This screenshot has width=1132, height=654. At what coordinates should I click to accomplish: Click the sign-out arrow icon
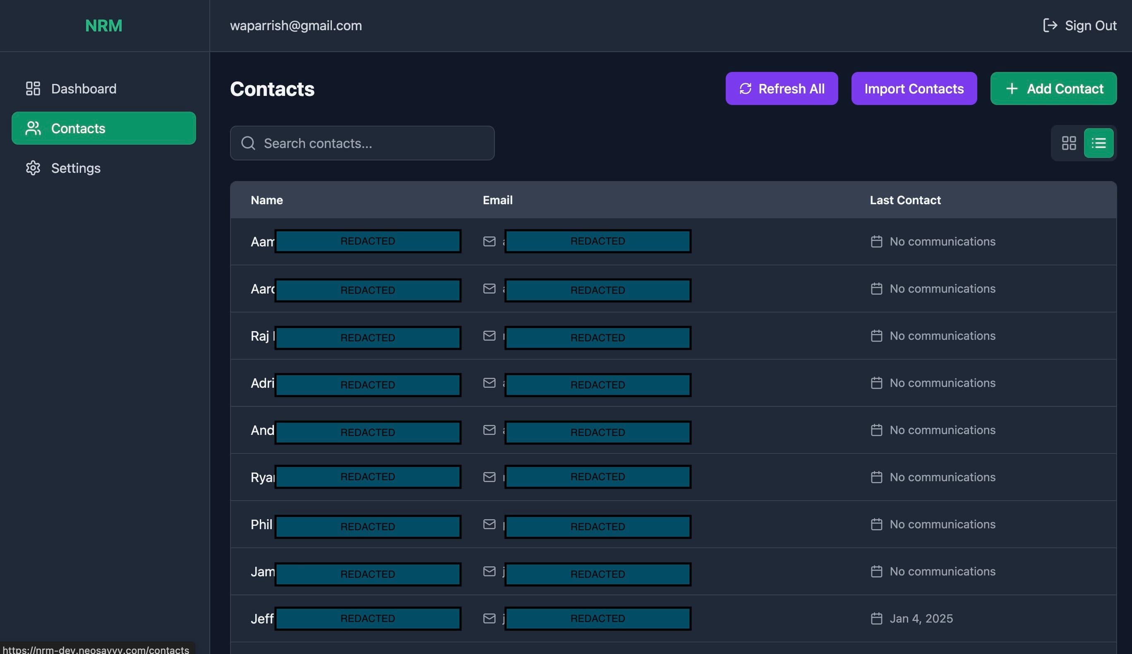pyautogui.click(x=1050, y=26)
